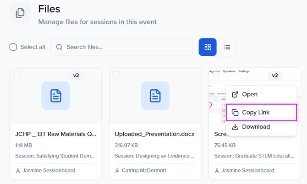Switch to grid view
The width and height of the screenshot is (307, 184).
coord(208,47)
